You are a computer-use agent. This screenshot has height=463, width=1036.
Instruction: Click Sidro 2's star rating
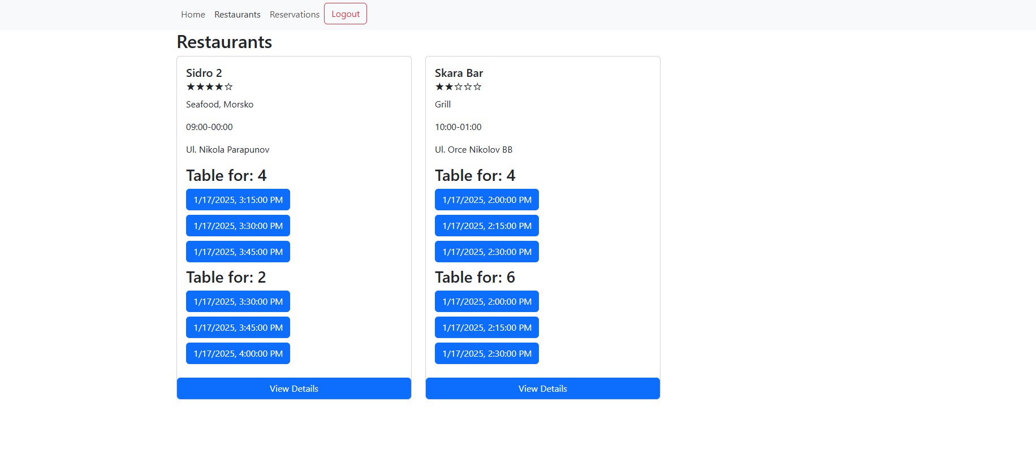pyautogui.click(x=209, y=87)
